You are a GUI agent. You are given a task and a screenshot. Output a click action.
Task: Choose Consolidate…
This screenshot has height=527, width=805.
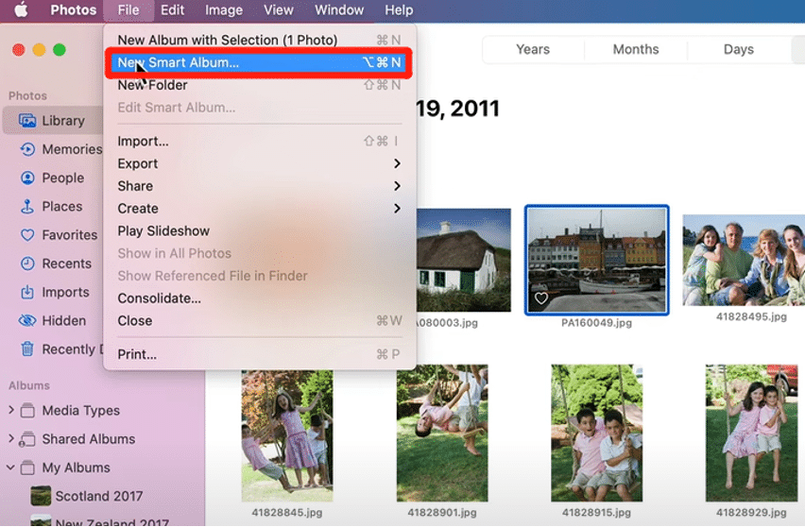point(259,298)
